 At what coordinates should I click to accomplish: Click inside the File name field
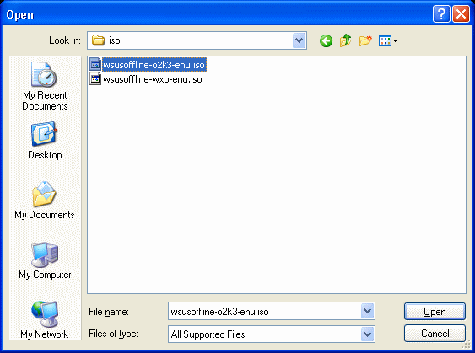tap(264, 311)
